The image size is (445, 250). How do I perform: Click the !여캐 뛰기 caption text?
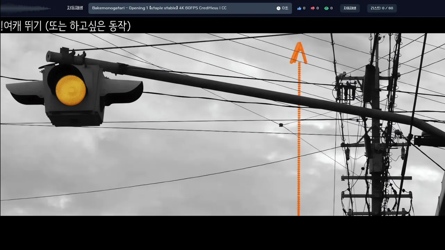tap(66, 26)
